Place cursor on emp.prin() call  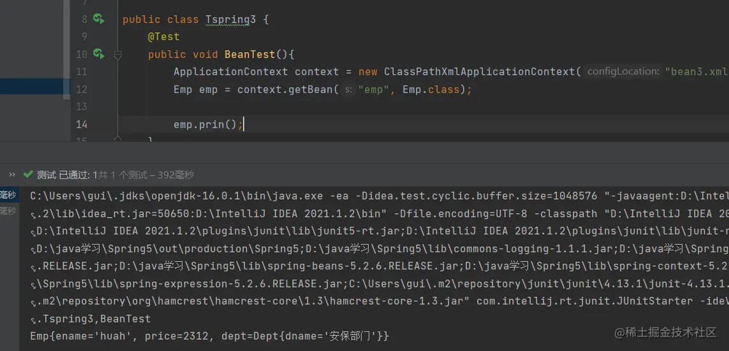[x=205, y=124]
